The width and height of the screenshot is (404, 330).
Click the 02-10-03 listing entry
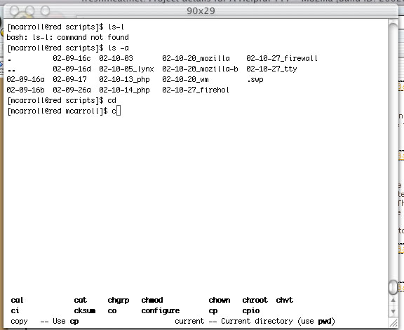[116, 58]
